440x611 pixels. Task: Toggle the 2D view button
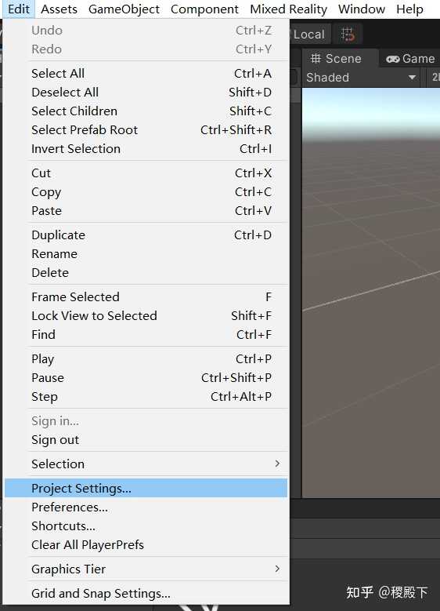[435, 77]
